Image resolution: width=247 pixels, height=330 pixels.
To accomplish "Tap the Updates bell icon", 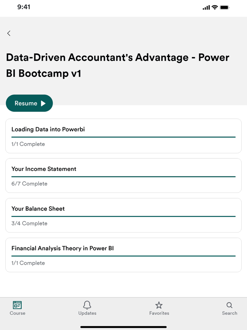I will [88, 305].
